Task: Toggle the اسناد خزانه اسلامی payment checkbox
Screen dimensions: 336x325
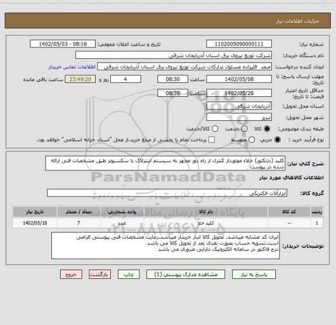Action: point(212,140)
